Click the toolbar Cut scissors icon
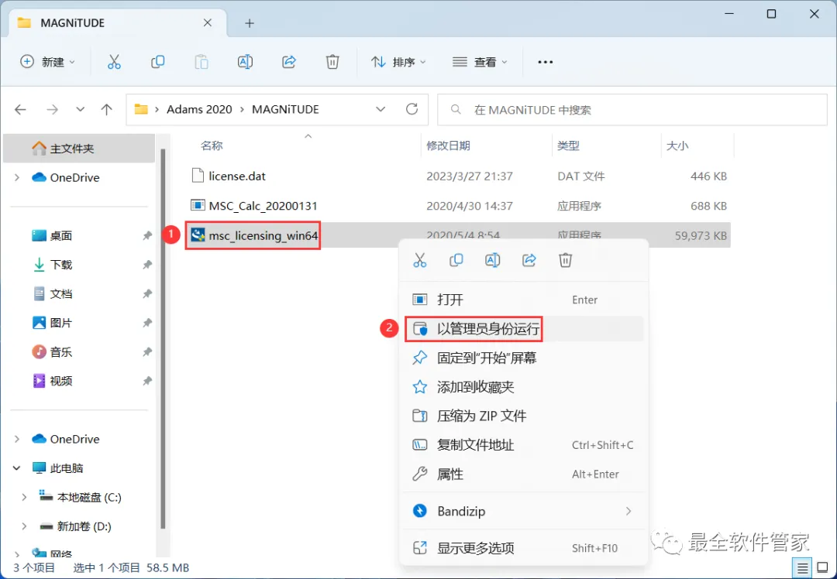The image size is (837, 579). click(x=114, y=62)
